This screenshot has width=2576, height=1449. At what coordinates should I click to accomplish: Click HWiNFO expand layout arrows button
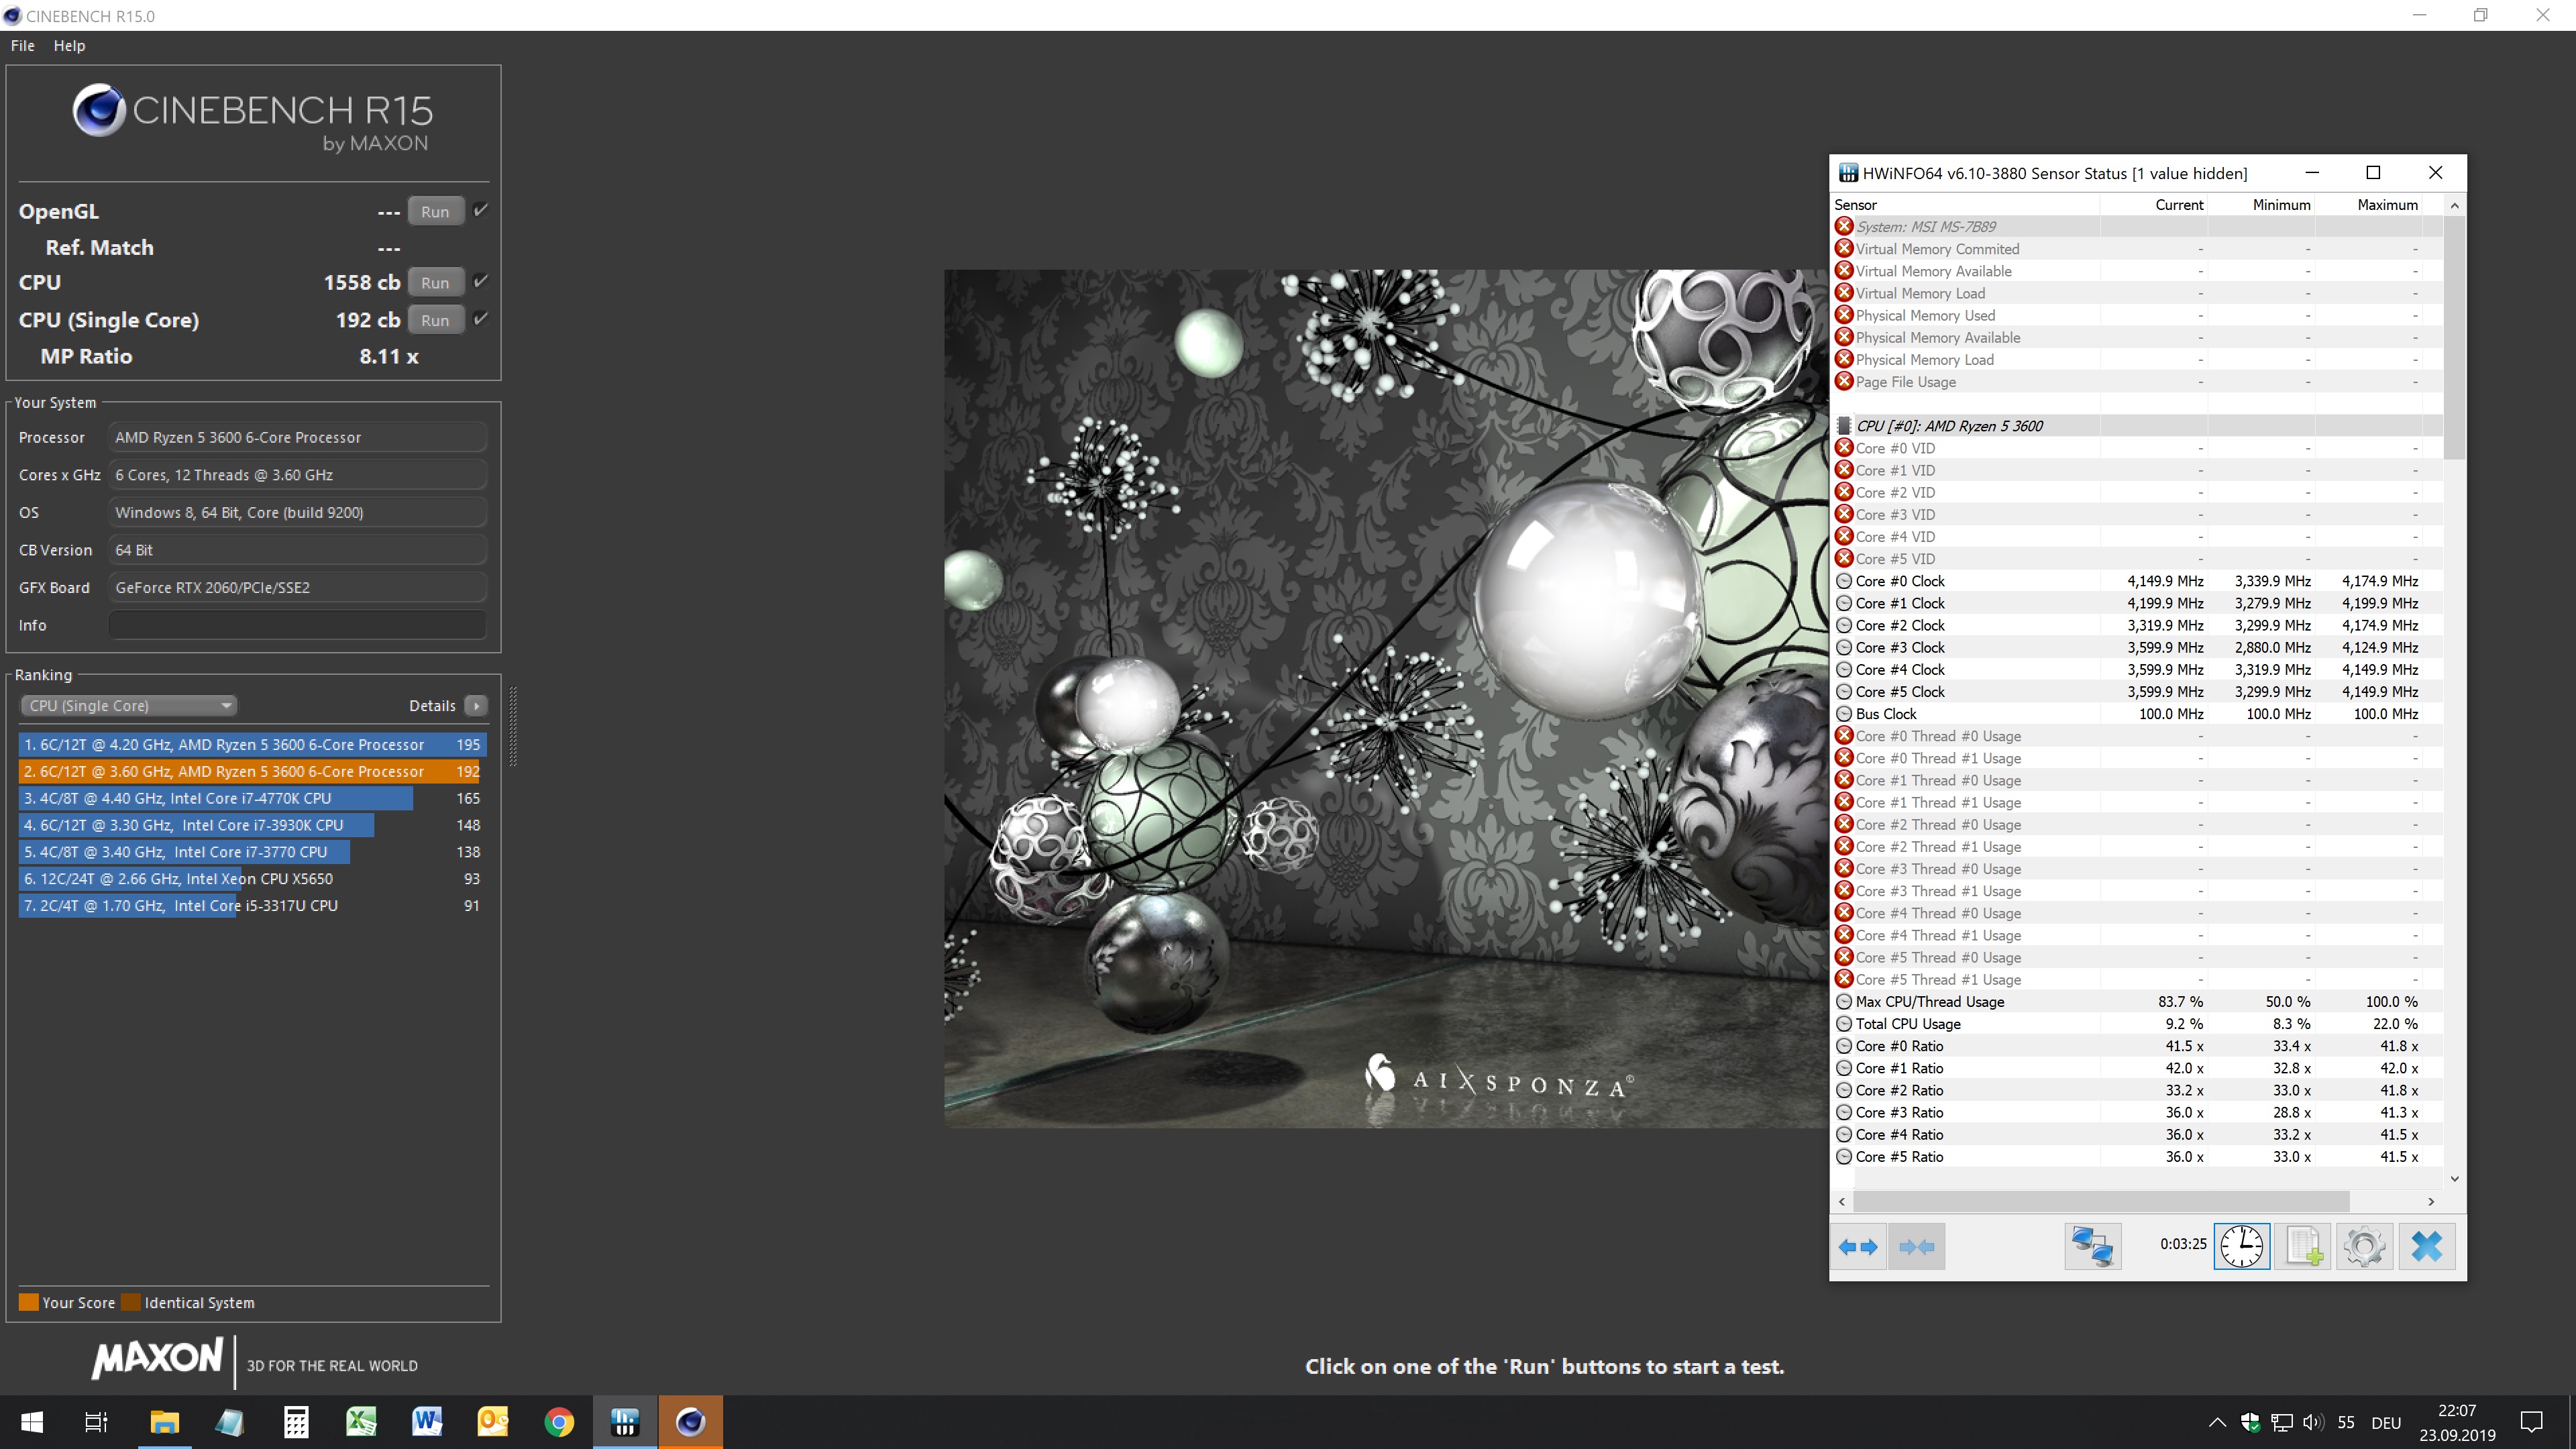pos(1858,1246)
